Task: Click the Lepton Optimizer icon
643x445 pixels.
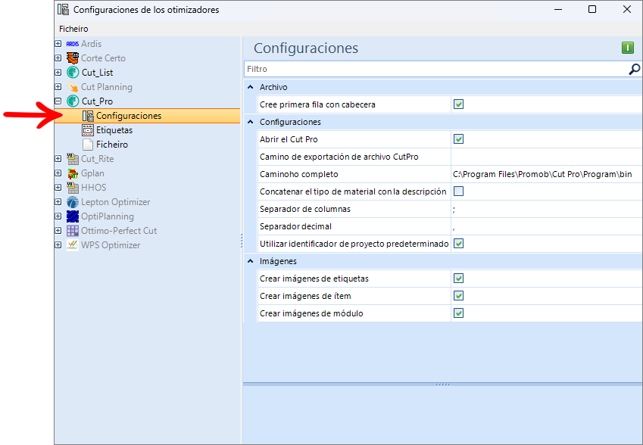Action: (x=73, y=202)
